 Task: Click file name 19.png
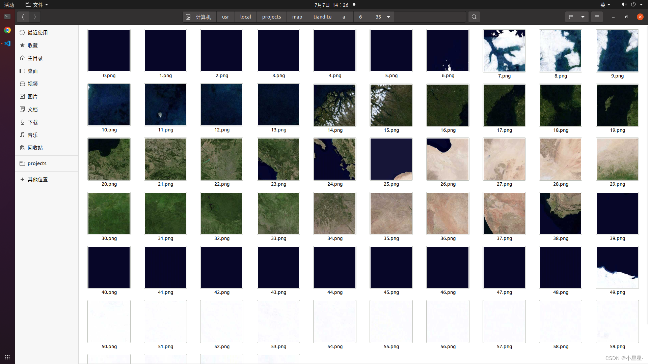(x=617, y=130)
